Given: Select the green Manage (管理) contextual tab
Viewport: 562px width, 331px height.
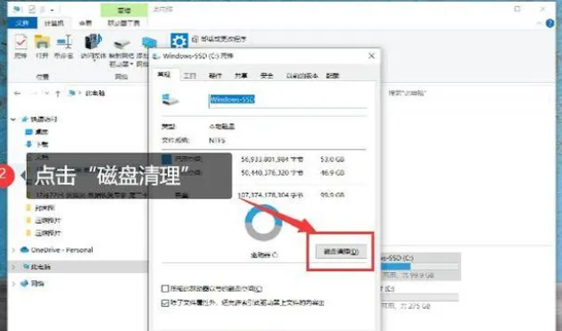Looking at the screenshot, I should coord(124,10).
